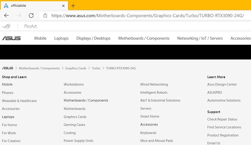Image resolution: width=251 pixels, height=145 pixels.
Task: Click the Learn More heading
Action: coord(216,77)
